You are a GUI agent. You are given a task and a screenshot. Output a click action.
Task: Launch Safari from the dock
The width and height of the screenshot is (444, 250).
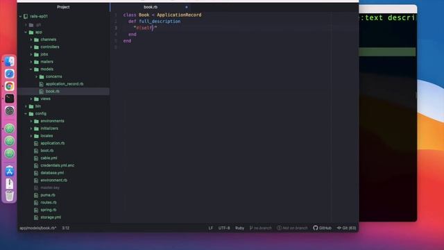coord(10,74)
